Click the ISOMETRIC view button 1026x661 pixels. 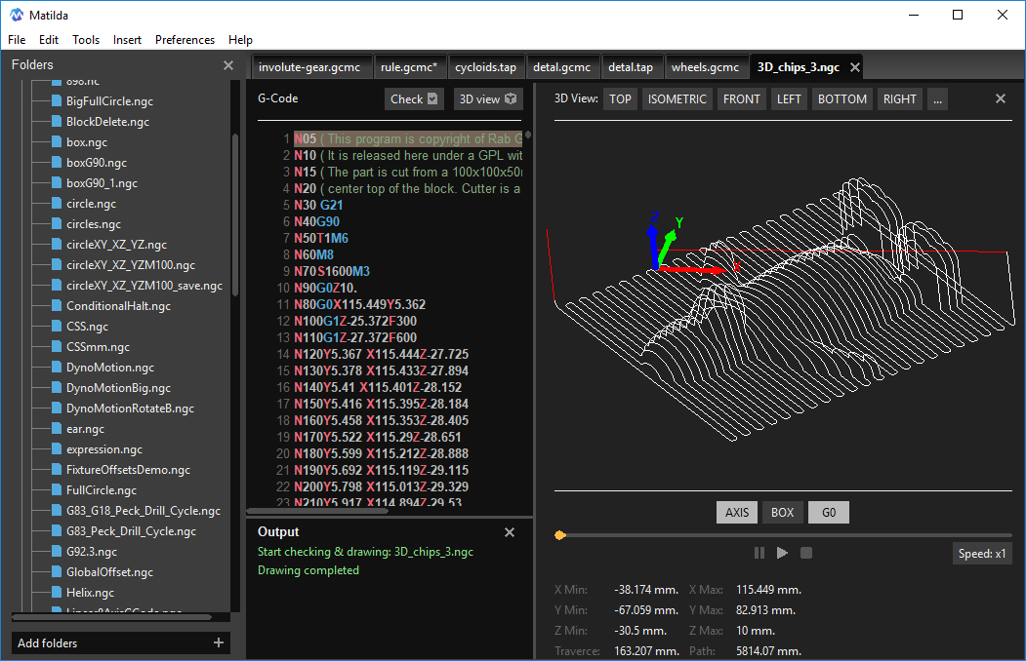pos(677,98)
